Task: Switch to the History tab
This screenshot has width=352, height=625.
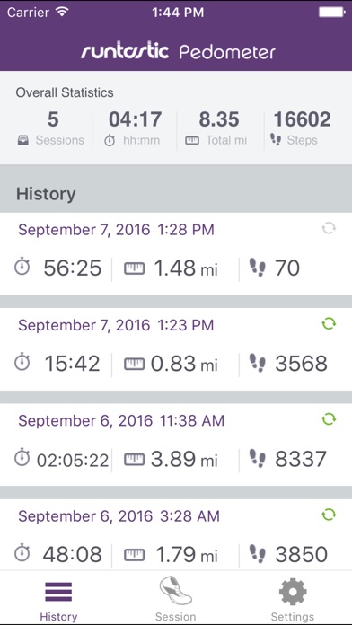Action: 58,600
